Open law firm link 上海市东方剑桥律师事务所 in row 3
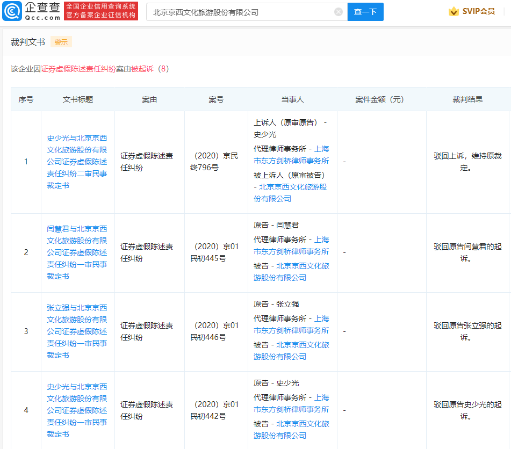This screenshot has height=449, width=511. pyautogui.click(x=291, y=324)
